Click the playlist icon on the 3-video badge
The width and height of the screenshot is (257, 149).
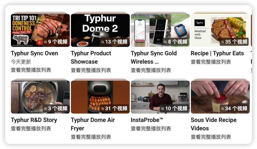click(45, 109)
